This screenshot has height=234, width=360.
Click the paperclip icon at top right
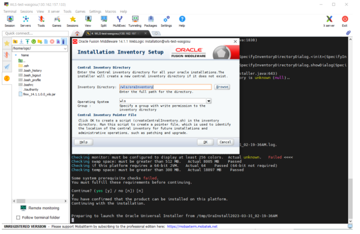[348, 33]
